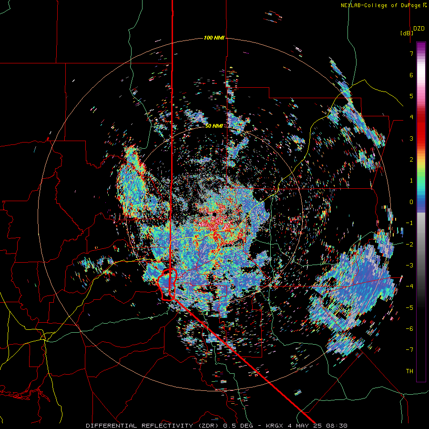Click the KRGX station identifier in caption

tap(274, 426)
